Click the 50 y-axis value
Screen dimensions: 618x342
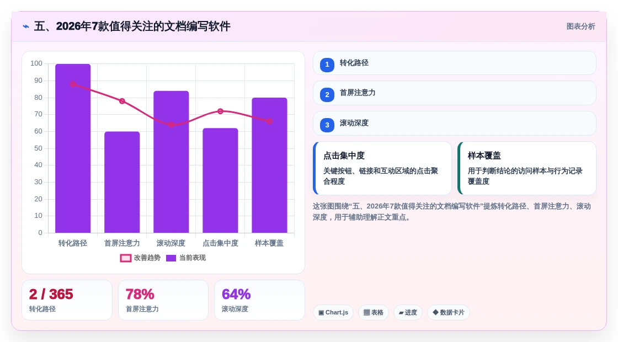click(38, 148)
